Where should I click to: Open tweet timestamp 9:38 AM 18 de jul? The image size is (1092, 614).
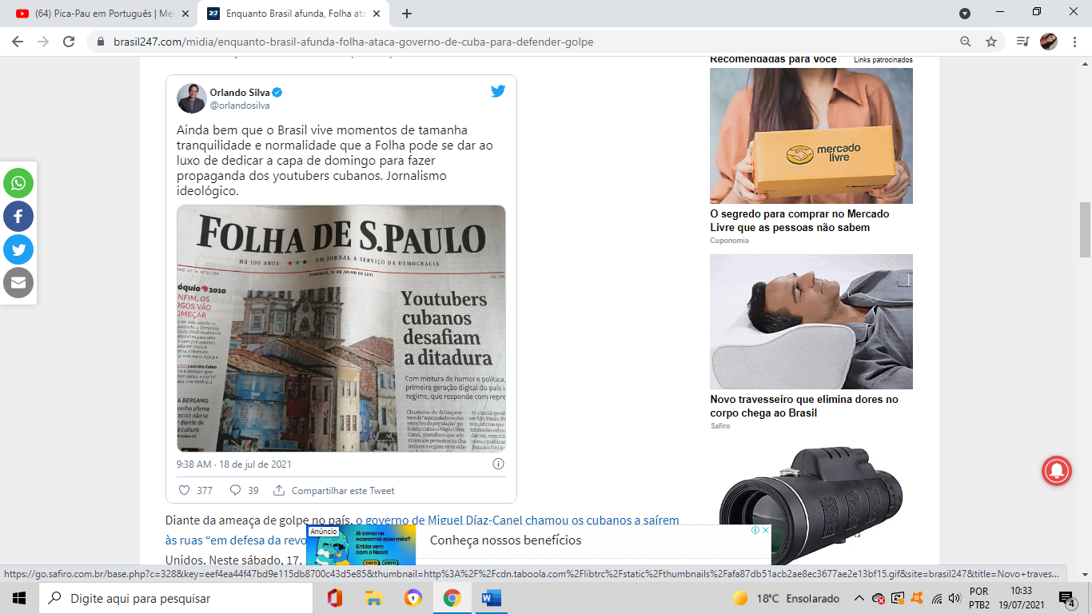tap(234, 464)
